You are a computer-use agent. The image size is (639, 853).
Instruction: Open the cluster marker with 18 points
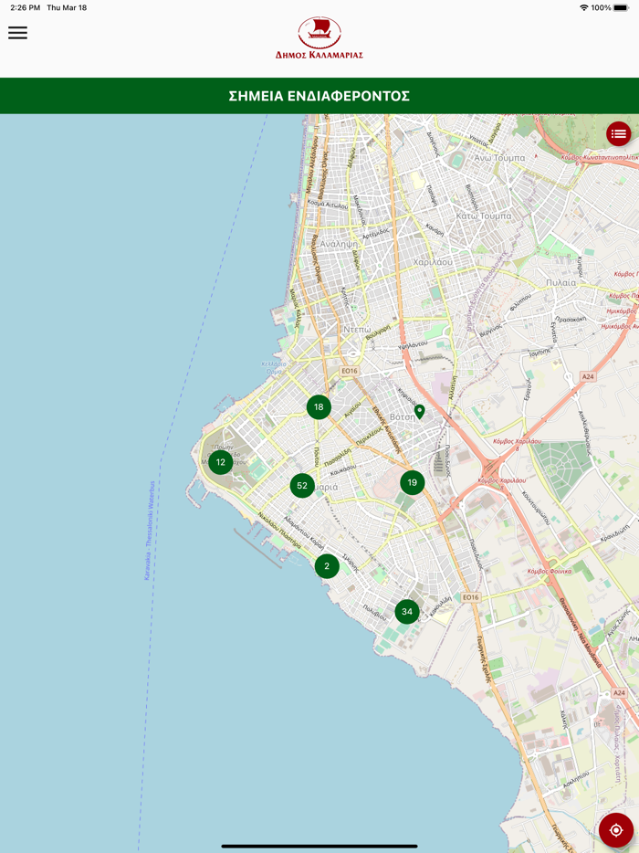[319, 406]
